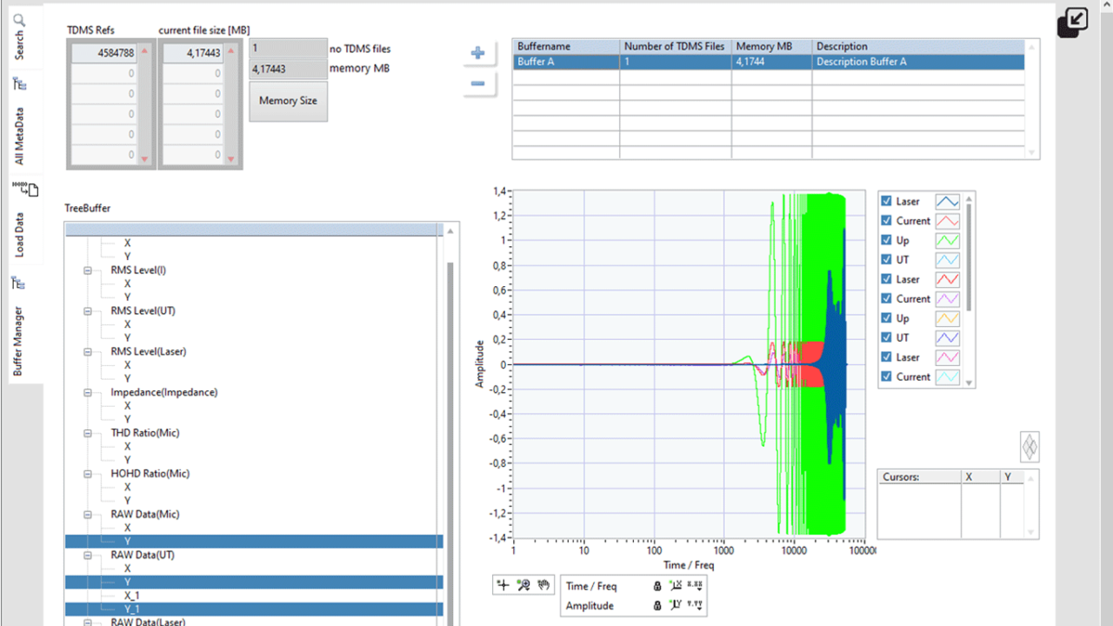This screenshot has height=626, width=1113.
Task: Open plot style of blue Laser line
Action: point(947,202)
